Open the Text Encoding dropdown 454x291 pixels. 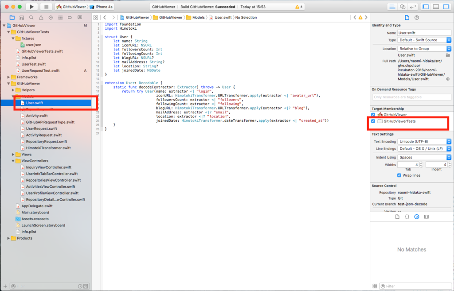pyautogui.click(x=424, y=141)
